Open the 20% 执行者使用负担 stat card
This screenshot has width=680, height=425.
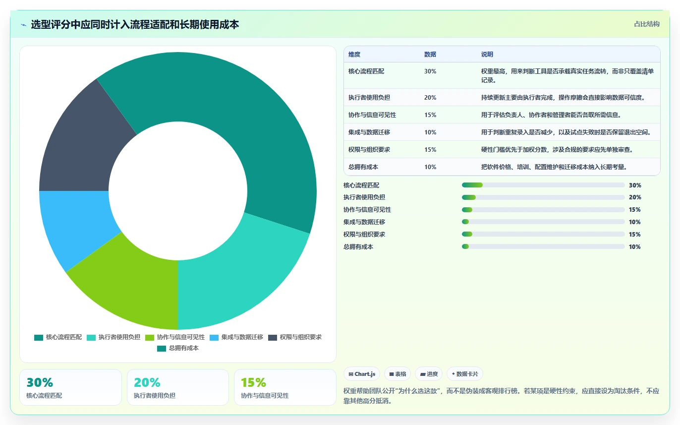tap(178, 387)
